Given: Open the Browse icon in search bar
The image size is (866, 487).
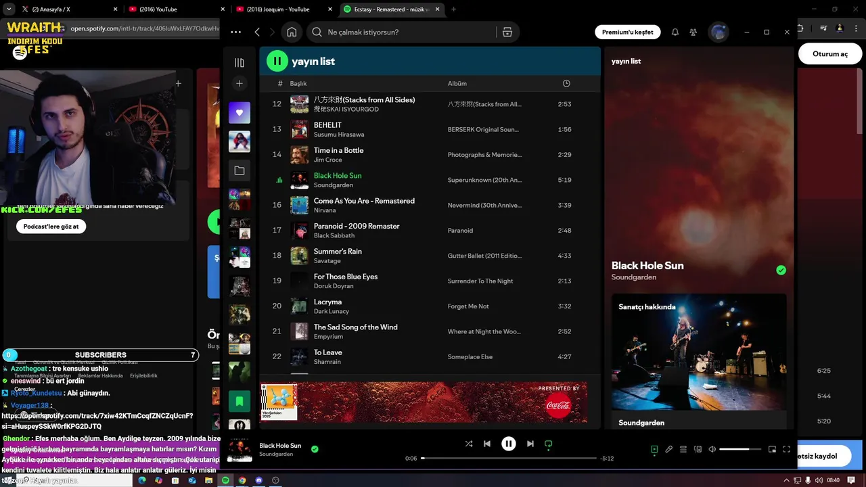Looking at the screenshot, I should pos(507,32).
